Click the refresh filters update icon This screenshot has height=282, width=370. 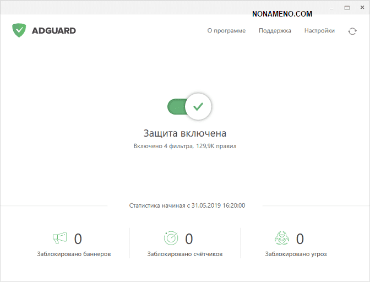click(352, 31)
